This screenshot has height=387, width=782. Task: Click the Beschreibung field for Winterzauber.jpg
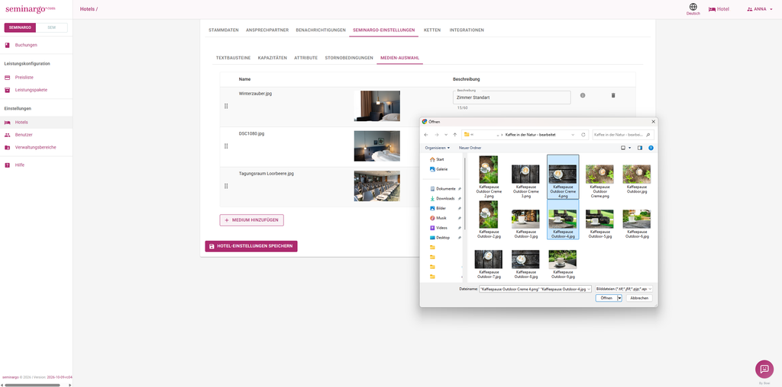pyautogui.click(x=512, y=98)
